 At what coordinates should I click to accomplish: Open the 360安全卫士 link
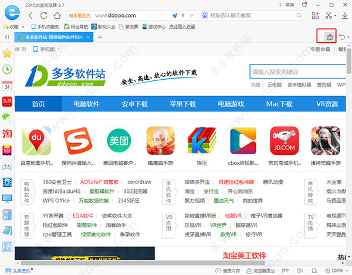coord(57,182)
